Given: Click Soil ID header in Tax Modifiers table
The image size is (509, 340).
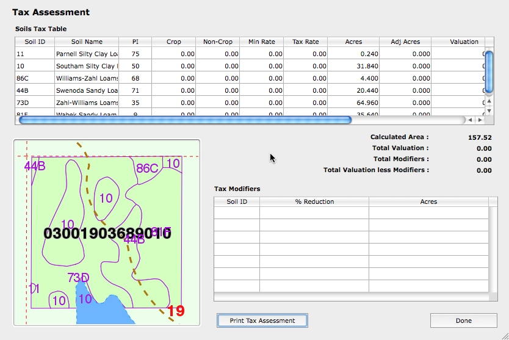Looking at the screenshot, I should point(237,201).
